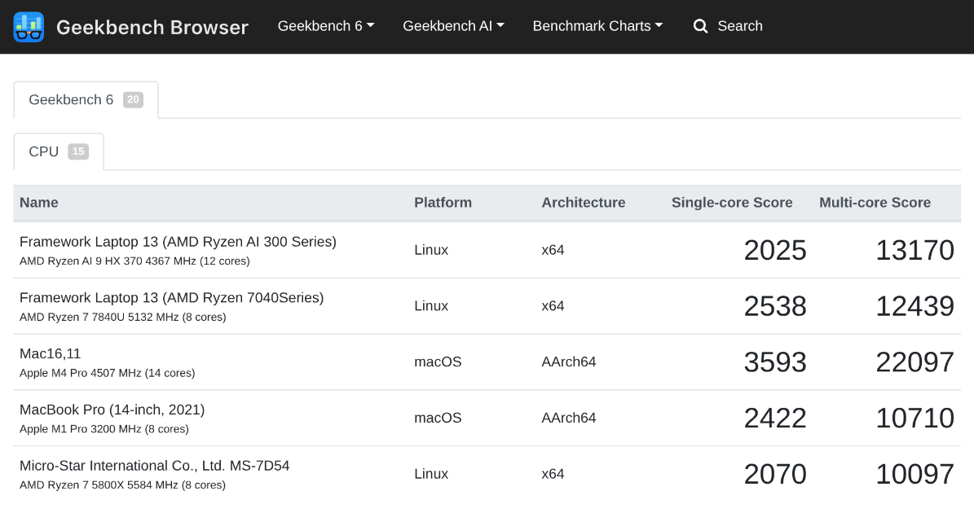This screenshot has height=513, width=974.
Task: Click single-core score 2025
Action: [775, 251]
